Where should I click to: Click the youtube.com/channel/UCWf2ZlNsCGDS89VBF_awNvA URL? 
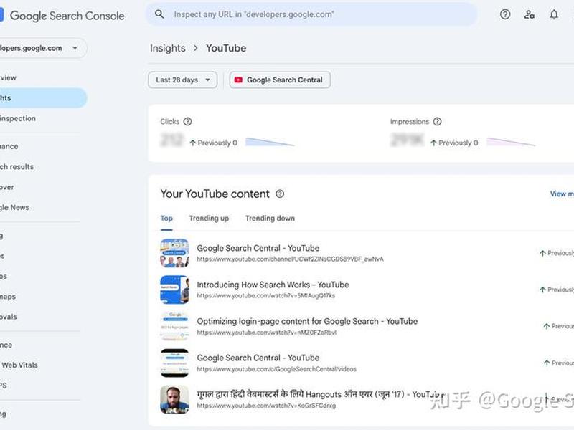pyautogui.click(x=291, y=259)
